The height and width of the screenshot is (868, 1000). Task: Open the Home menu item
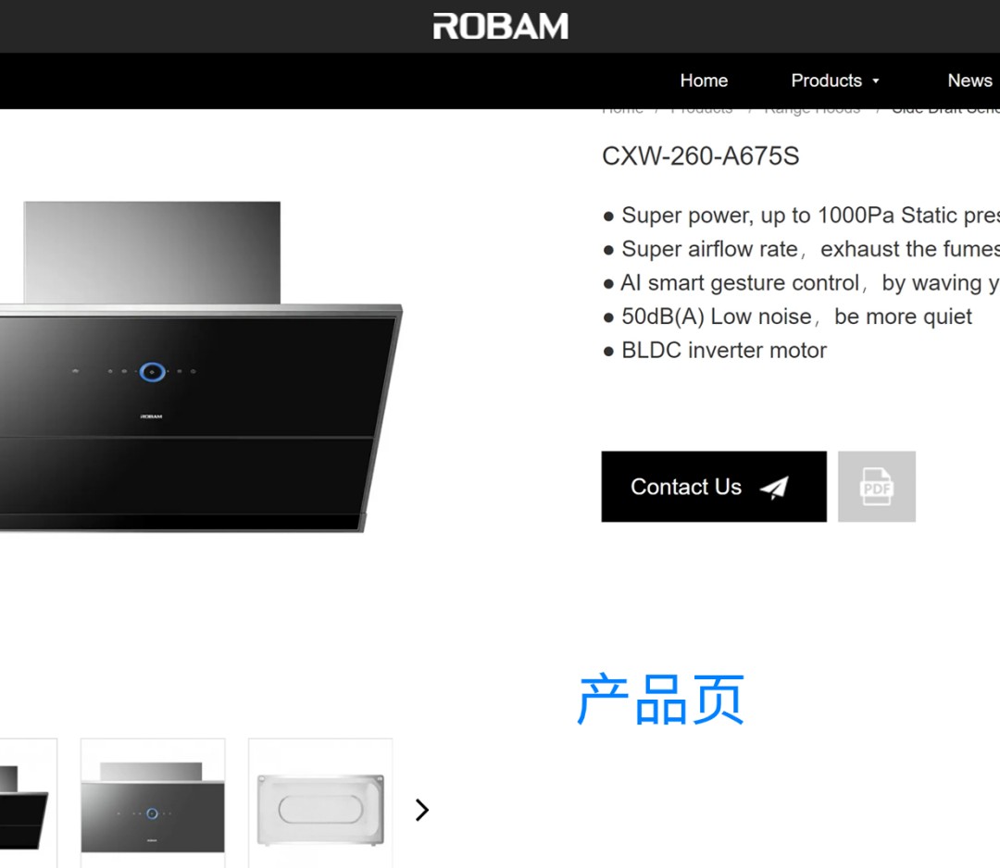point(704,81)
